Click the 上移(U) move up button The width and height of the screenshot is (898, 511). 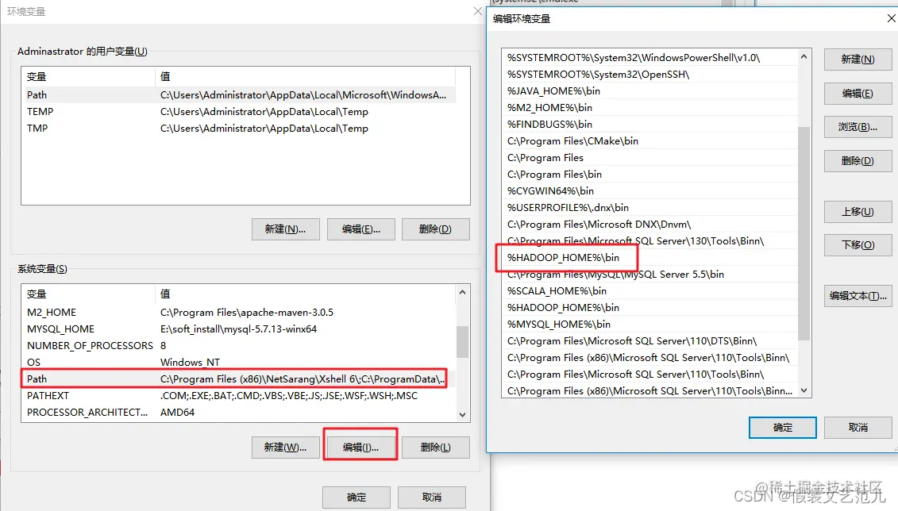tap(858, 212)
